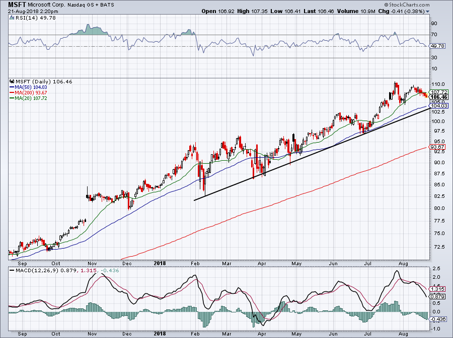Click the 'MA(50) 104.03' legend entry
Screen dimensions: 453x338
coord(31,87)
